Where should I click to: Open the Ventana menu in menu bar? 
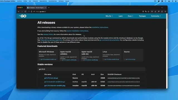click(x=61, y=1)
